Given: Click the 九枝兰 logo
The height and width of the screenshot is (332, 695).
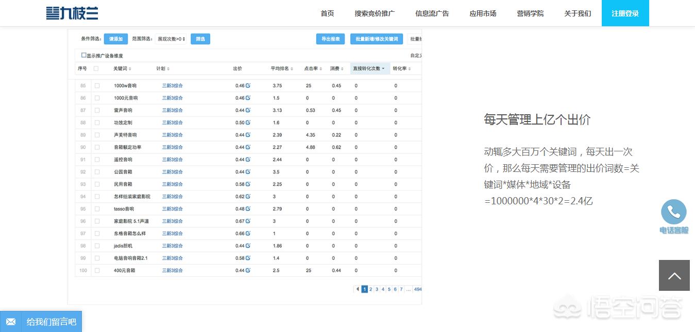Looking at the screenshot, I should pos(72,13).
